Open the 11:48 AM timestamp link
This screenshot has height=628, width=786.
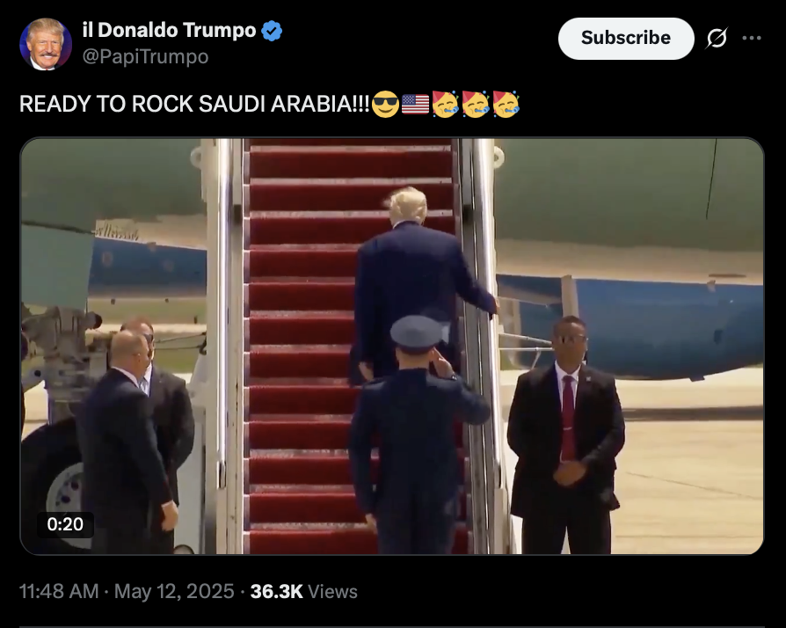click(x=59, y=591)
